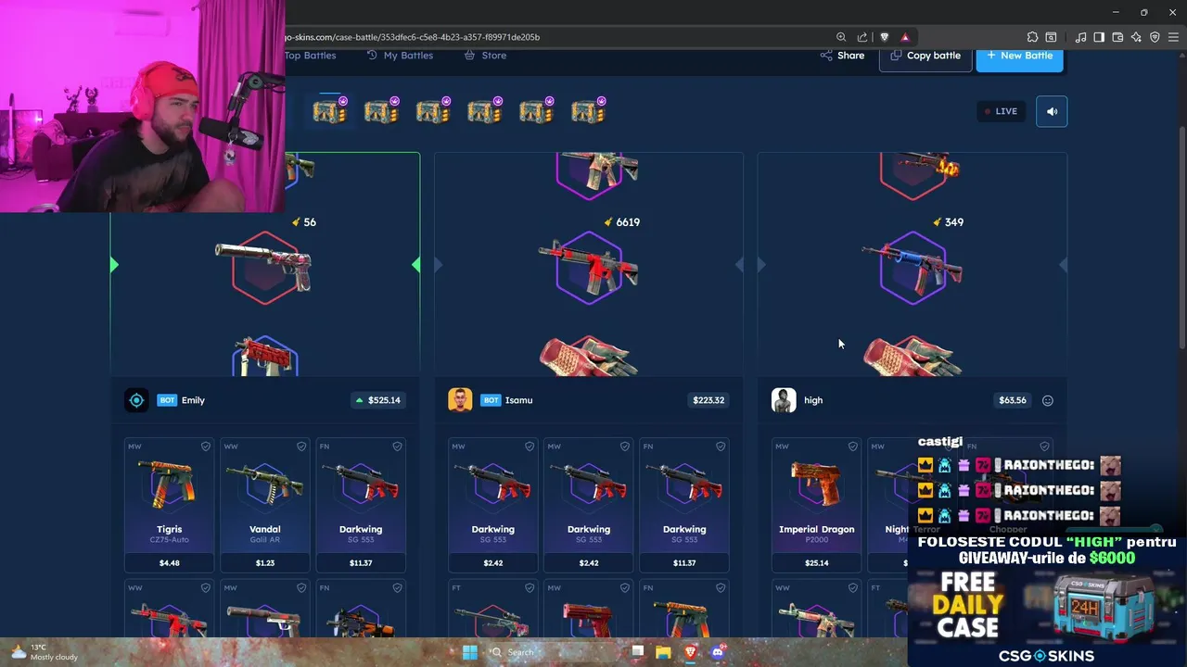The image size is (1187, 667).
Task: Open the browser extensions puzzle icon
Action: point(1032,37)
